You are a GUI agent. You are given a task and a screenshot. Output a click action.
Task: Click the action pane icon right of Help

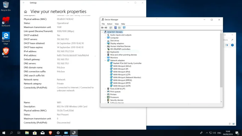[x=119, y=28]
